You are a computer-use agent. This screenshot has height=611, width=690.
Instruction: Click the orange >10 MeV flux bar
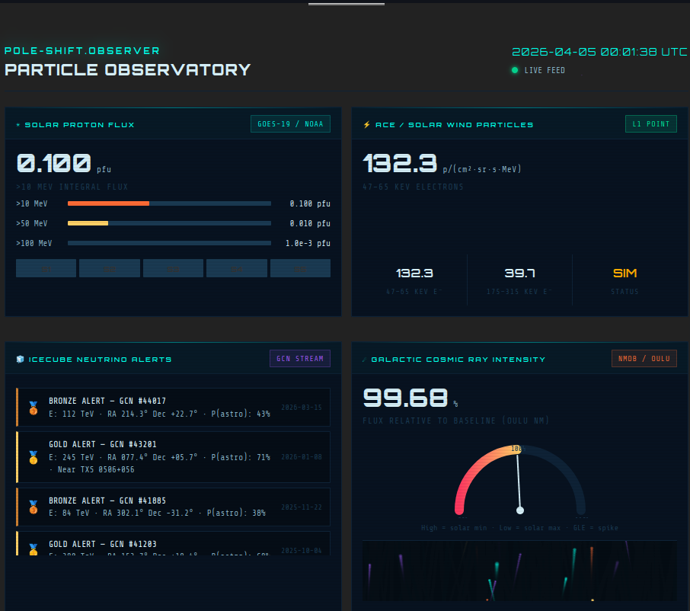pos(108,203)
